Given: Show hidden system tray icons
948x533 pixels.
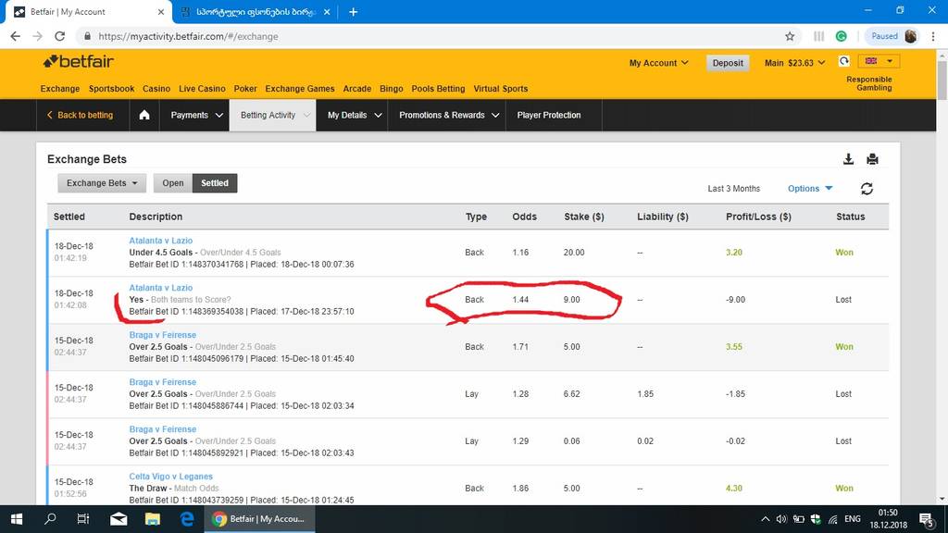Looking at the screenshot, I should 765,519.
